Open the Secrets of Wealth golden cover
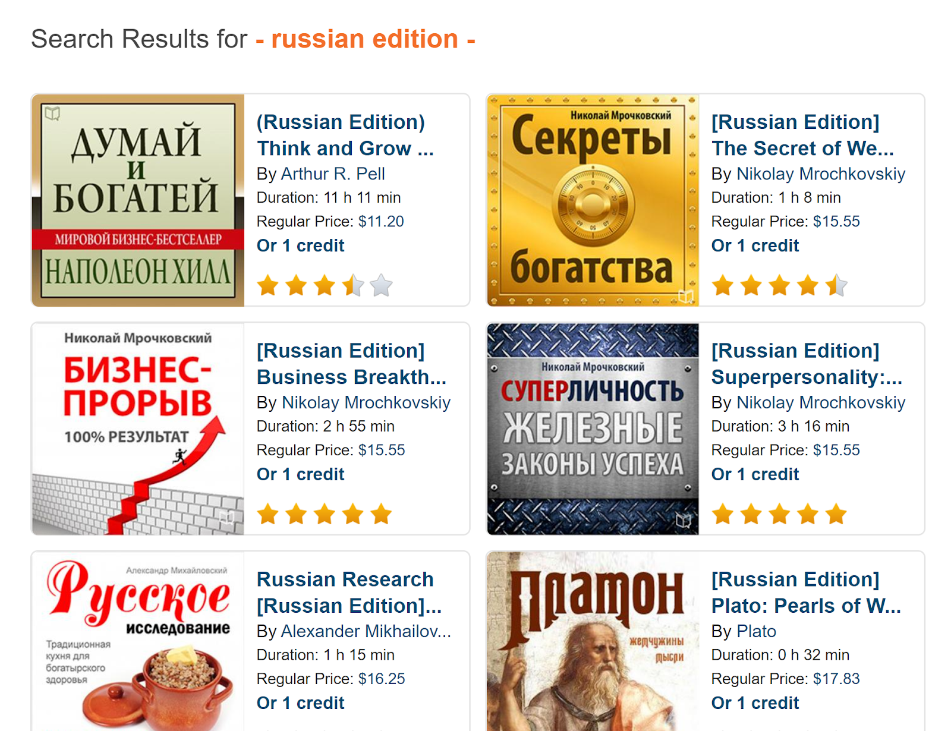951x731 pixels. pos(593,200)
